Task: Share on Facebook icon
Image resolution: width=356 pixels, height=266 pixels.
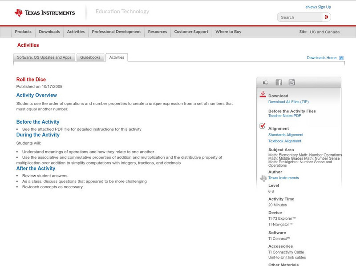Action: point(279,82)
